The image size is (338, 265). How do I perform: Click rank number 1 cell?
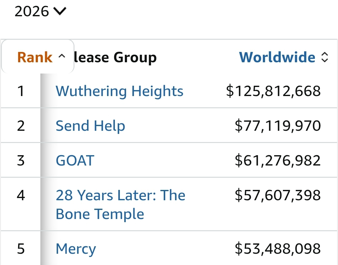21,91
